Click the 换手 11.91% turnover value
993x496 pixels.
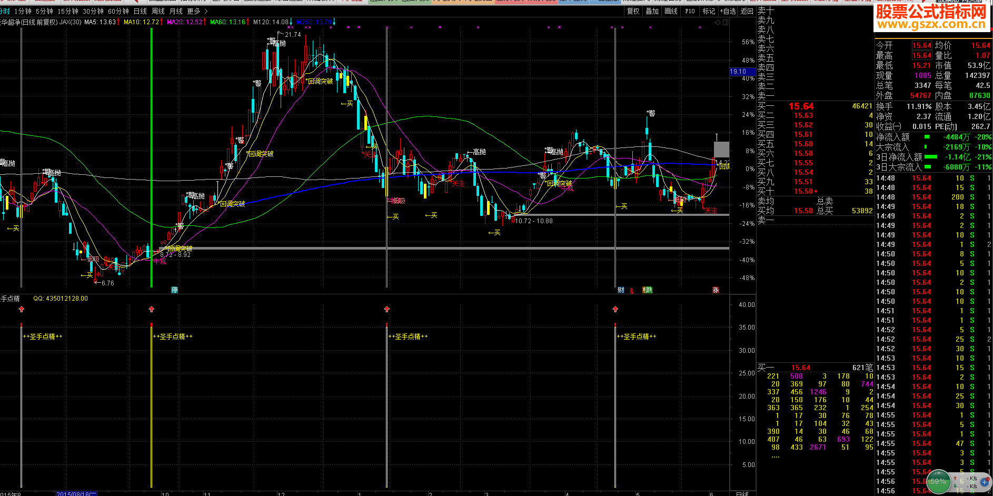[919, 106]
